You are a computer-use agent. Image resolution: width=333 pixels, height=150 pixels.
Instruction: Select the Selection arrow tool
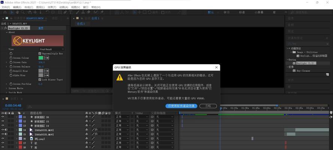point(12,12)
